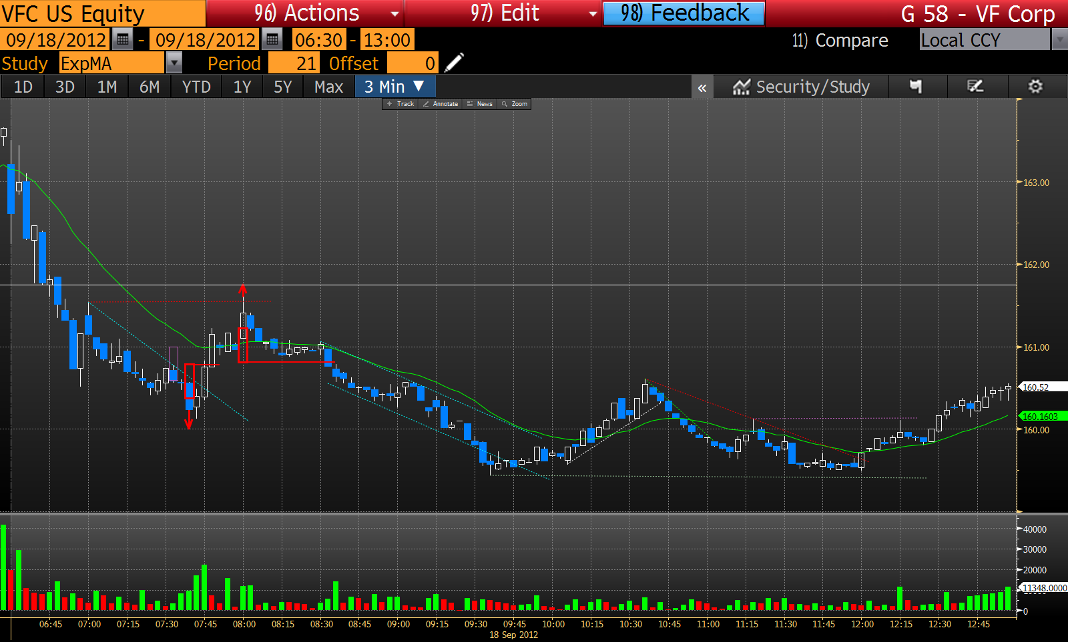Click the 161.00 price axis label
This screenshot has height=642, width=1068.
click(1037, 347)
